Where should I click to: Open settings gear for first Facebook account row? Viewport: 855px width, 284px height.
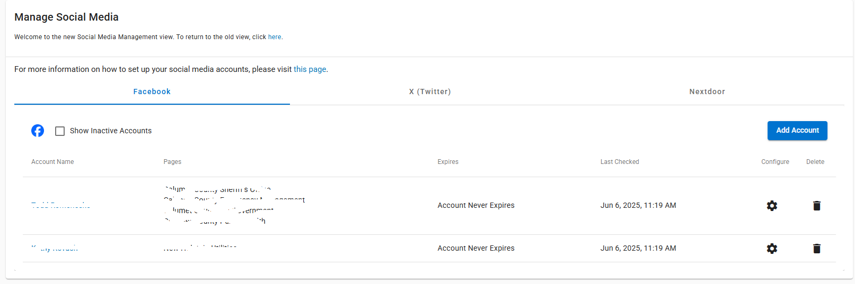point(772,206)
